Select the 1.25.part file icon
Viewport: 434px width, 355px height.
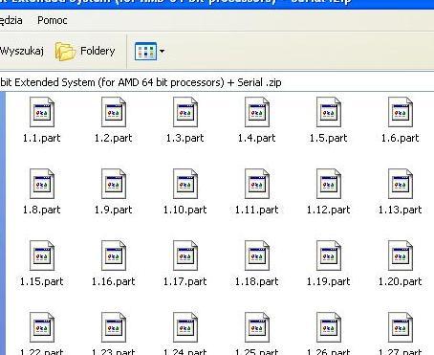(257, 327)
